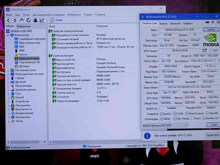
Task: Toggle the CUDA checkbox in GPU-Z
Action: [175, 114]
